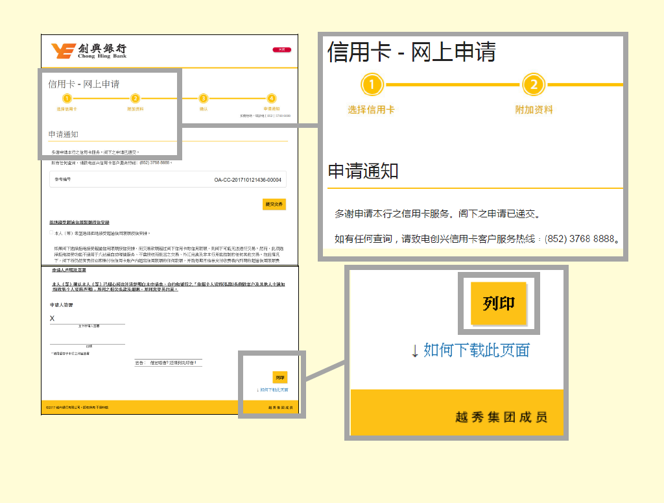Viewport: 664px width, 503px height.
Task: Click step 2 circle in the small form
Action: (x=135, y=98)
